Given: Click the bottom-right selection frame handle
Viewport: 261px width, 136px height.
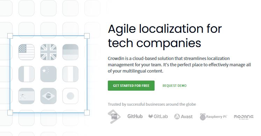Looking at the screenshot, I should (x=87, y=113).
